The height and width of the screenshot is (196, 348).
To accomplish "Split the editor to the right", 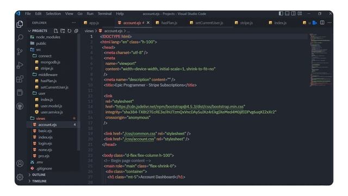I will [x=322, y=23].
